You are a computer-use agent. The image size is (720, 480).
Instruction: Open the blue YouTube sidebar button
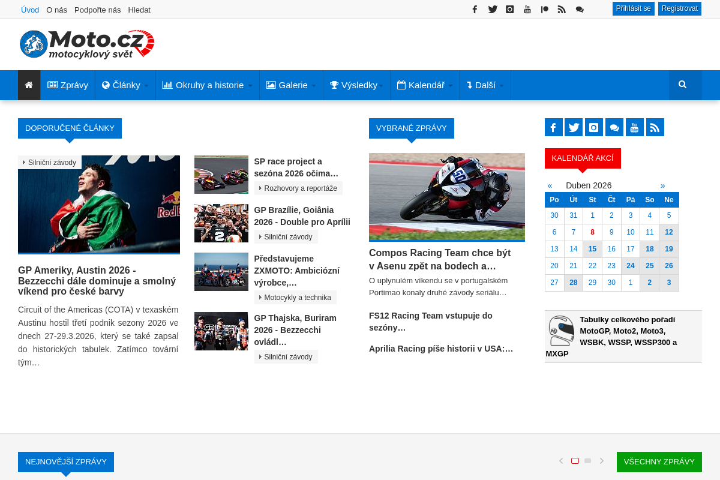pyautogui.click(x=635, y=127)
